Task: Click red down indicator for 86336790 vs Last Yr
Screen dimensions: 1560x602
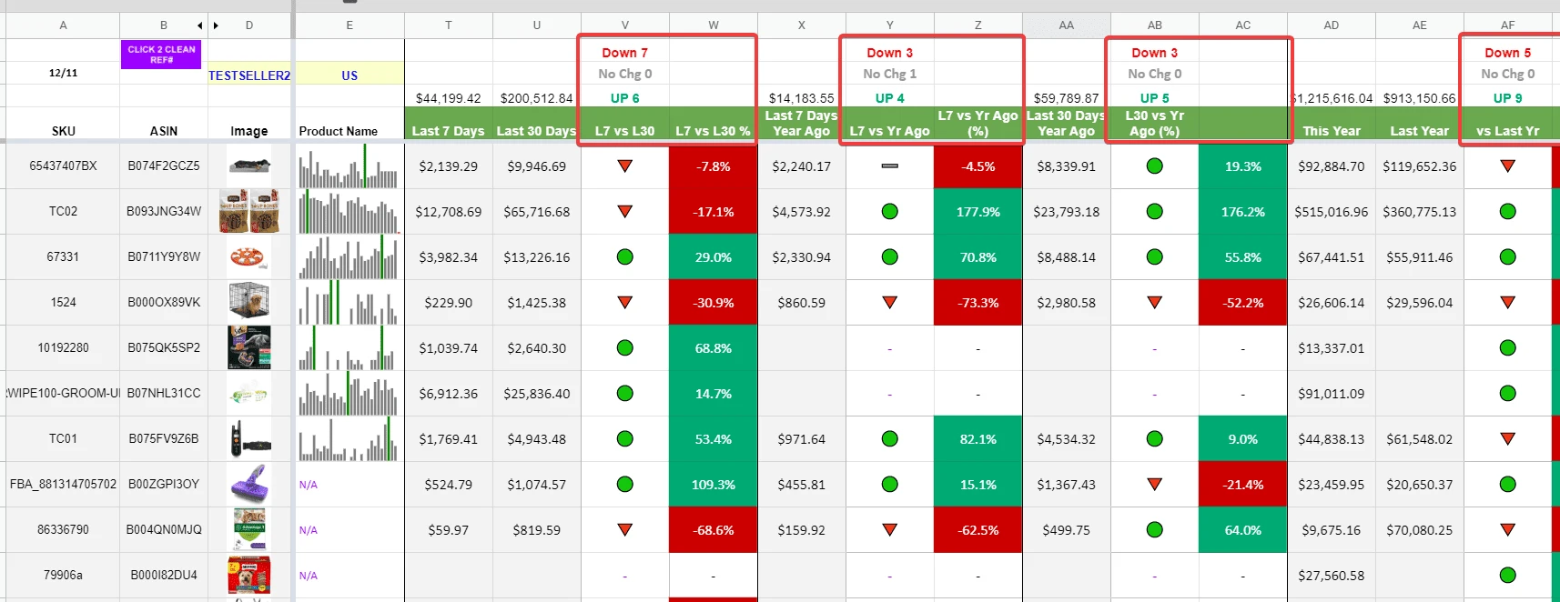Action: pos(1508,529)
